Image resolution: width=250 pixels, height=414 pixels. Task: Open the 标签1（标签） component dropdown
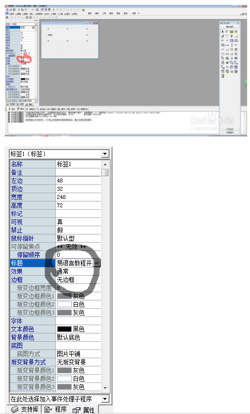coord(105,154)
